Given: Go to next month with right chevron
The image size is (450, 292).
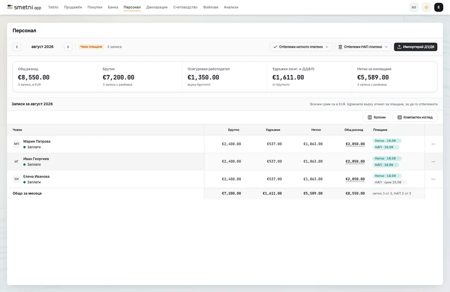Looking at the screenshot, I should coord(68,47).
